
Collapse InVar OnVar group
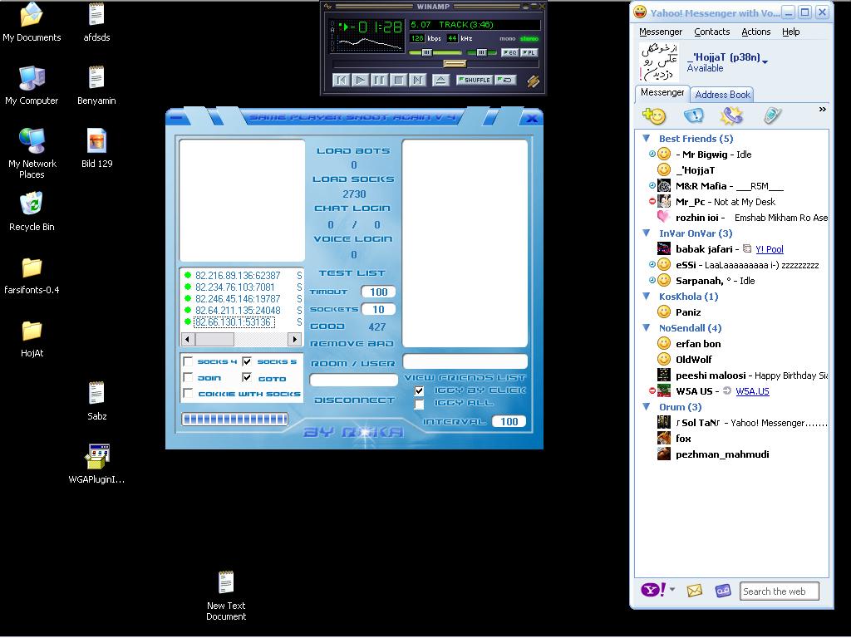647,233
